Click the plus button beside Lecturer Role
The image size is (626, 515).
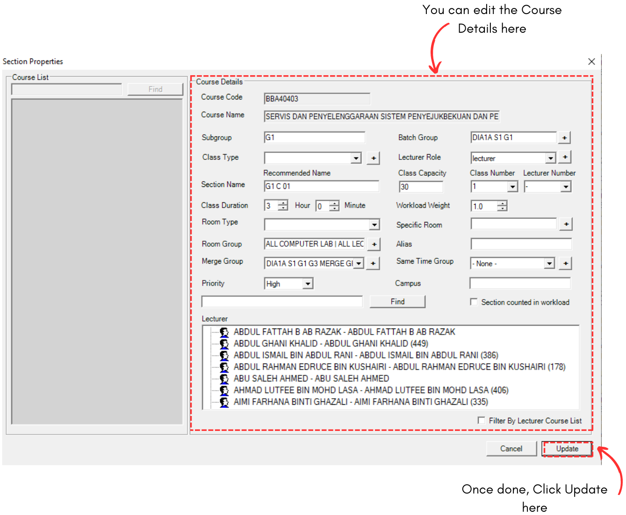(565, 157)
